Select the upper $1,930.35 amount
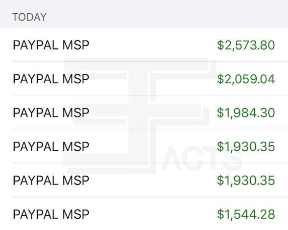 (x=246, y=146)
